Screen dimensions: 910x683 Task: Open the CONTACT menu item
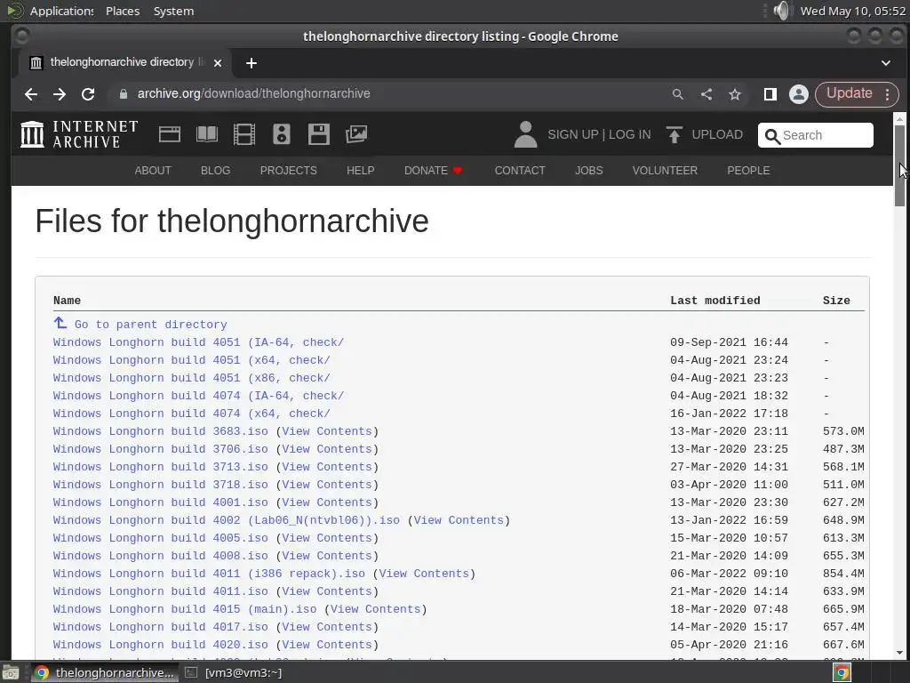pos(520,171)
